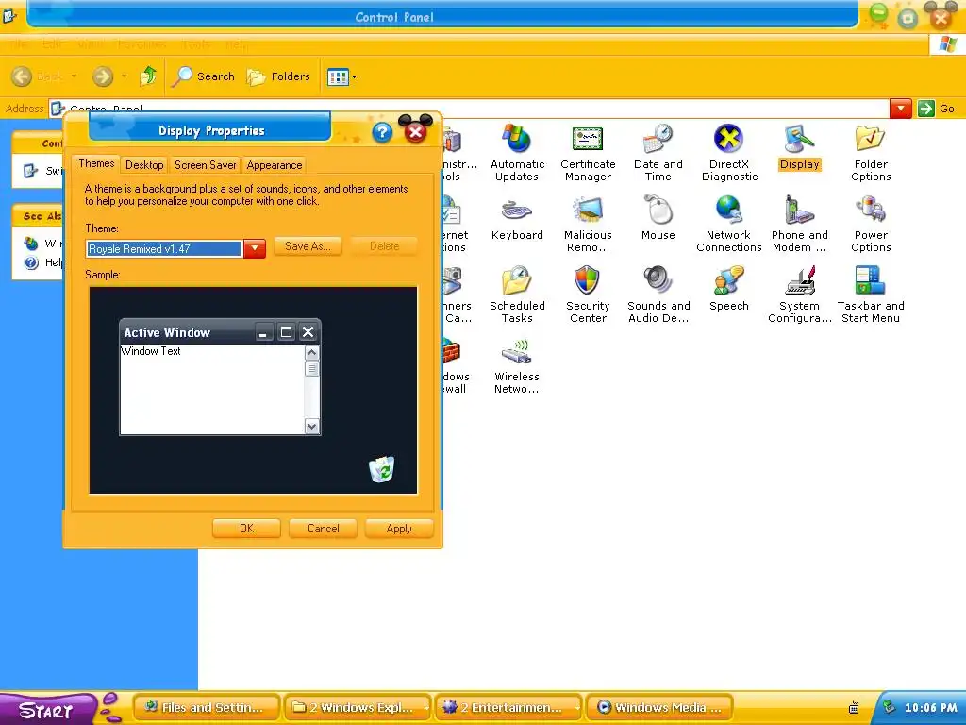Open the Phone and Modem icon
The height and width of the screenshot is (725, 966).
tap(800, 223)
